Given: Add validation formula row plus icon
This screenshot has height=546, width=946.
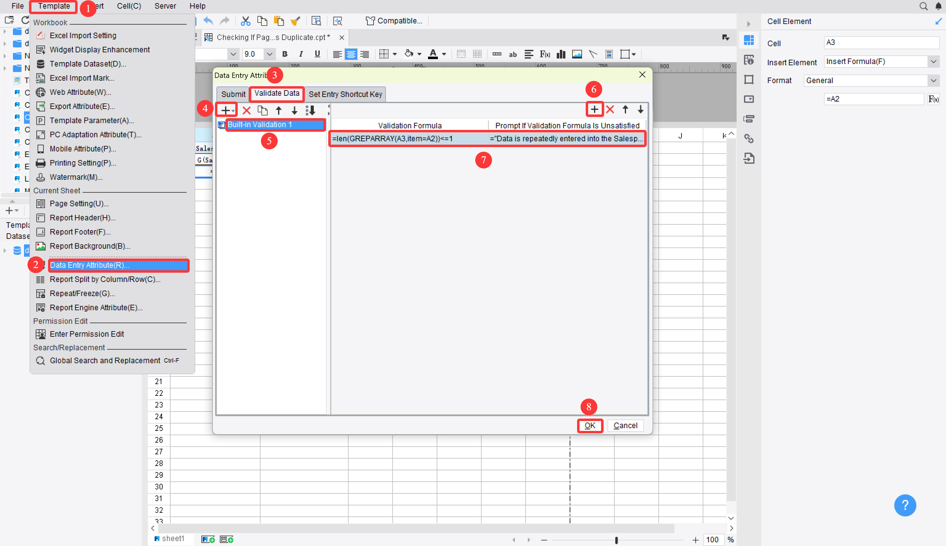Looking at the screenshot, I should (x=595, y=110).
